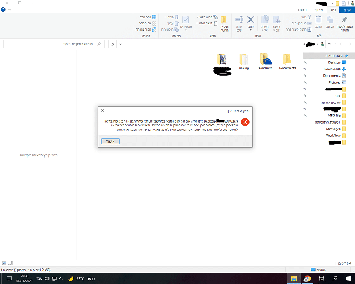Click Edit (ערוך) in open group
355x284 pixels.
pyautogui.click(x=173, y=23)
